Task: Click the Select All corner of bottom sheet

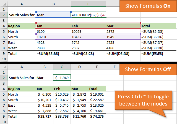Action: [x=3, y=67]
